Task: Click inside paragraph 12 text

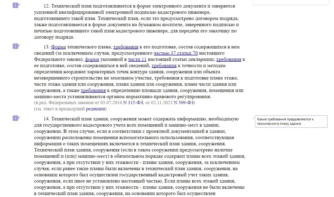Action: click(125, 19)
